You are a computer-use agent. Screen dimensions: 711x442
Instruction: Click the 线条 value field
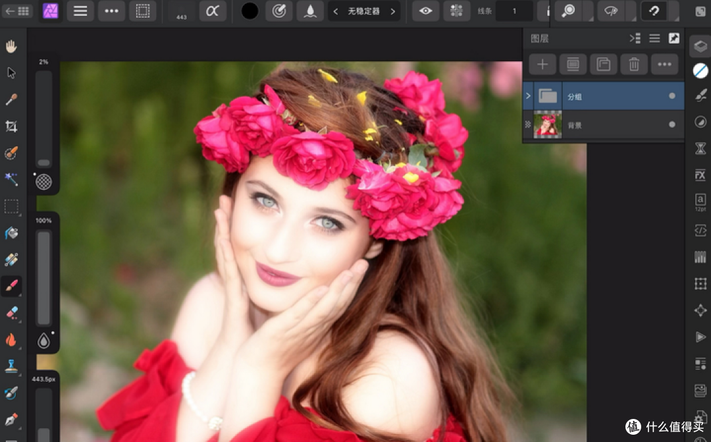[x=514, y=11]
